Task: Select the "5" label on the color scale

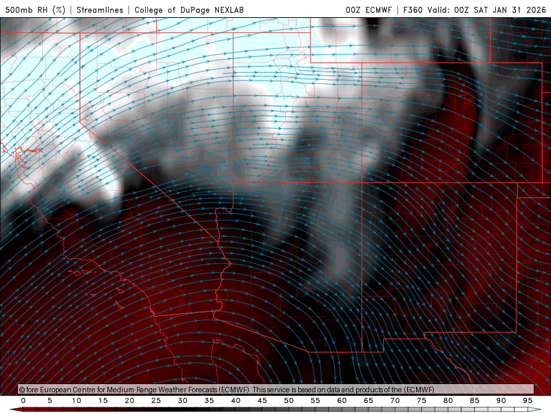Action: [x=50, y=401]
